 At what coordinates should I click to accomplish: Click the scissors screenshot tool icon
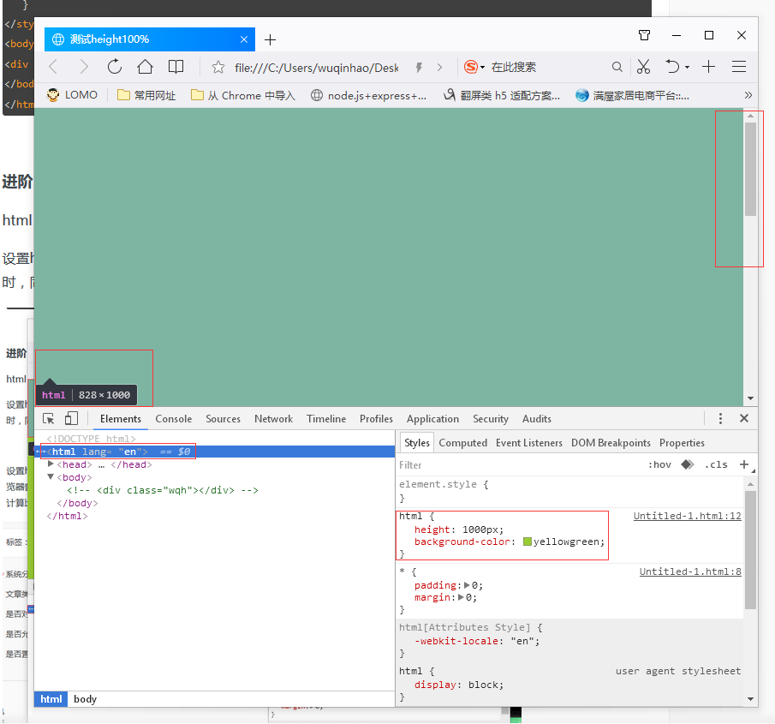[644, 67]
